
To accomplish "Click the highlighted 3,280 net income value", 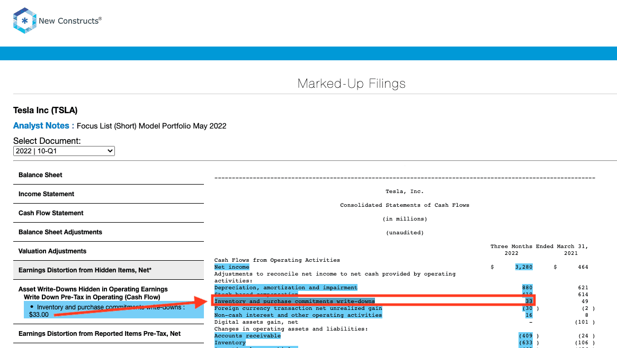I will pos(524,267).
